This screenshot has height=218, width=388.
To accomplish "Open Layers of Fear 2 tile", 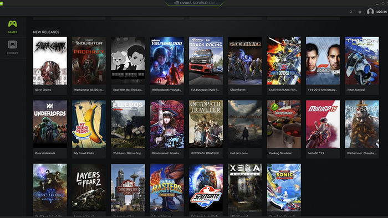I will (89, 190).
